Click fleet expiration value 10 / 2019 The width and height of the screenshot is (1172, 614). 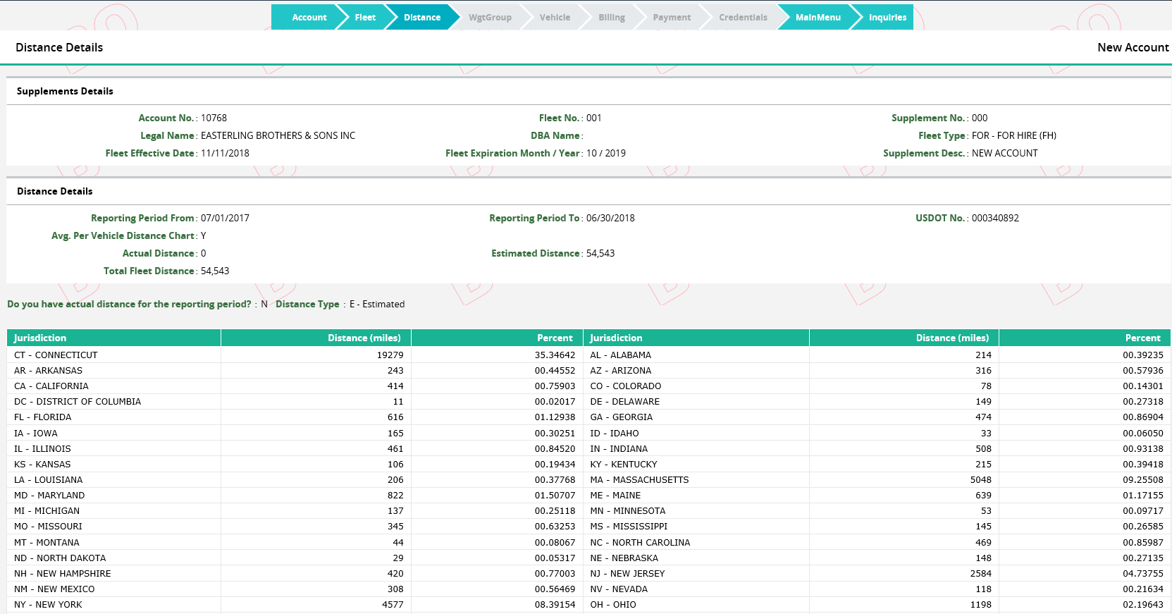pyautogui.click(x=606, y=153)
